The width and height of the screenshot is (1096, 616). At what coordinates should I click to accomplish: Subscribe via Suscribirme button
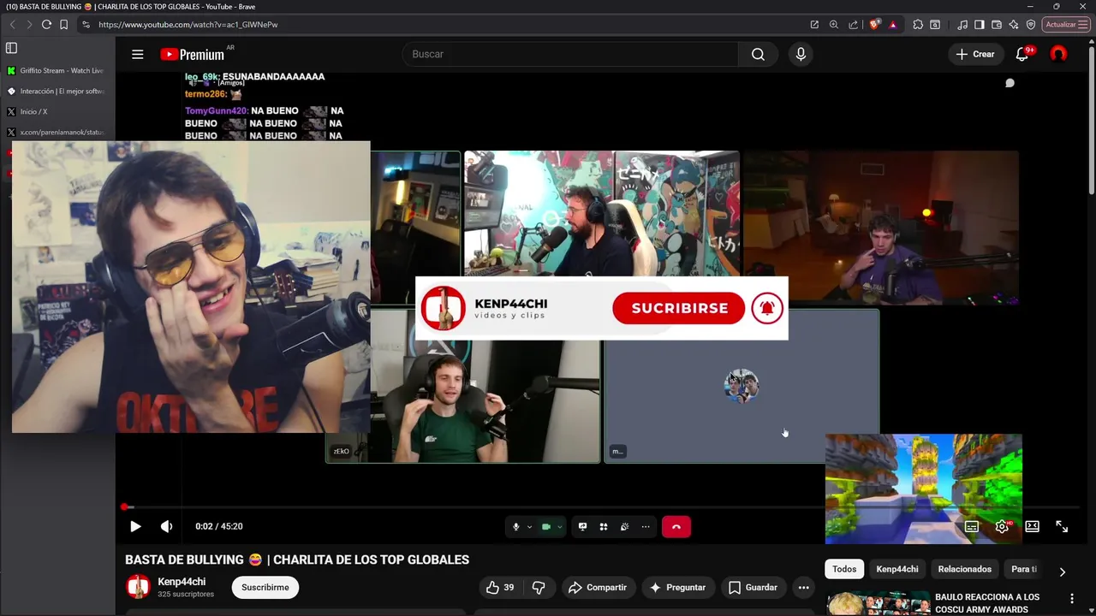click(265, 587)
